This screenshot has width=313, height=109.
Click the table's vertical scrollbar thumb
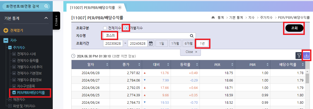[x=308, y=78]
